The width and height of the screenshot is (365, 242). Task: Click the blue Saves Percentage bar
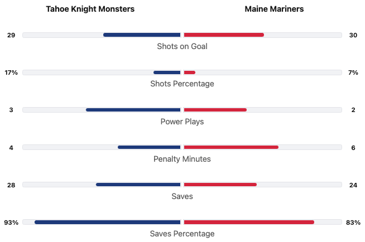[x=108, y=222]
